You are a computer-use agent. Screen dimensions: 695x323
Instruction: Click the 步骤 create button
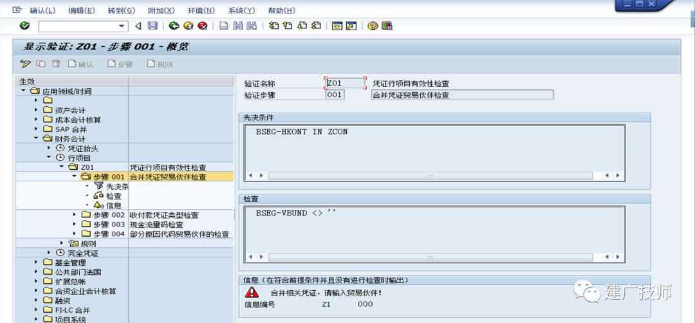[120, 64]
